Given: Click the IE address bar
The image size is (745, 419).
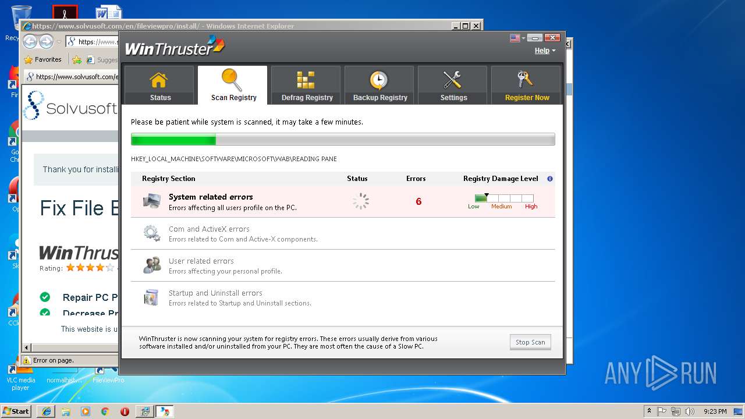Looking at the screenshot, I should [x=93, y=41].
